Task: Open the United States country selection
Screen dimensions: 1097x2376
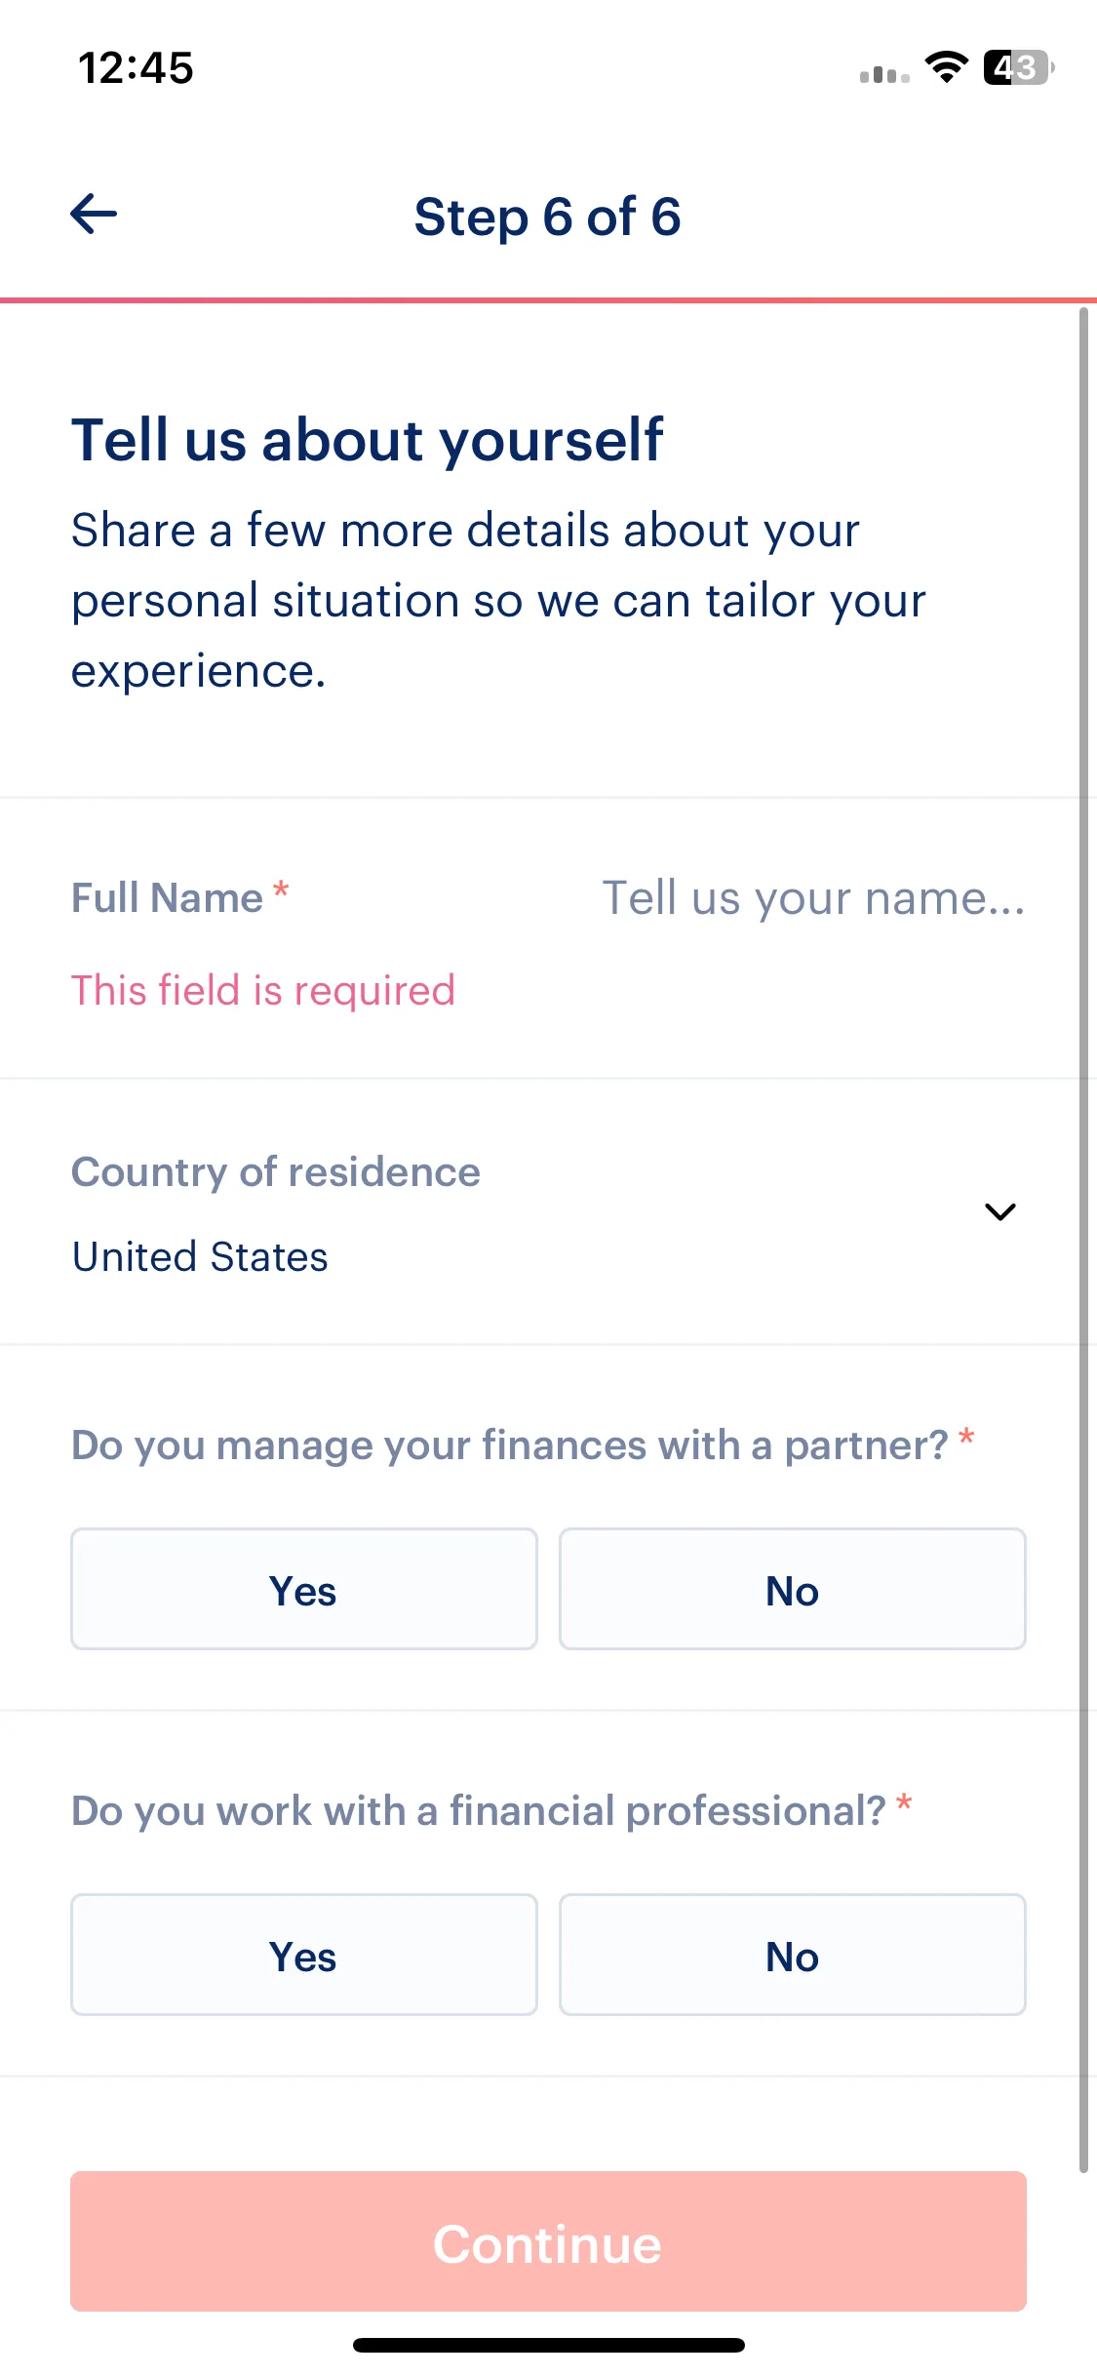Action: tap(201, 1256)
